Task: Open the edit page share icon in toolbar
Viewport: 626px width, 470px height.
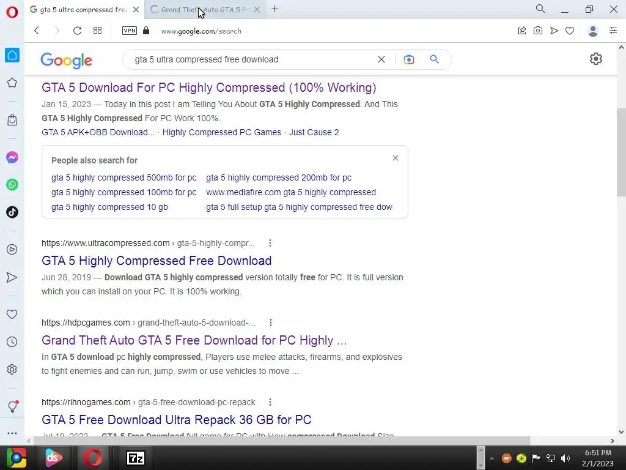Action: (522, 31)
